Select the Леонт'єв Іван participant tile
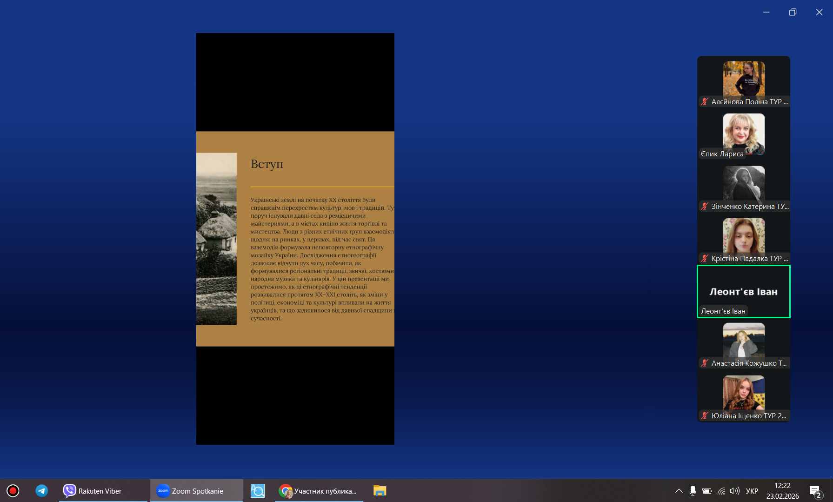The width and height of the screenshot is (833, 502). 743,292
